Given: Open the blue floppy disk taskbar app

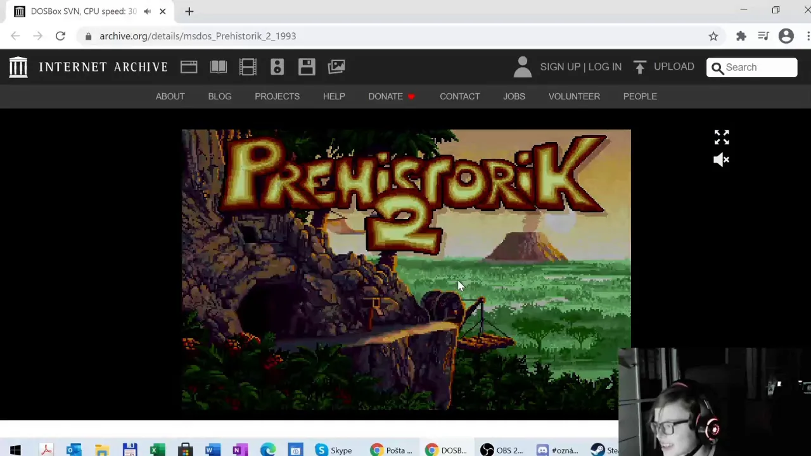Looking at the screenshot, I should (x=130, y=450).
